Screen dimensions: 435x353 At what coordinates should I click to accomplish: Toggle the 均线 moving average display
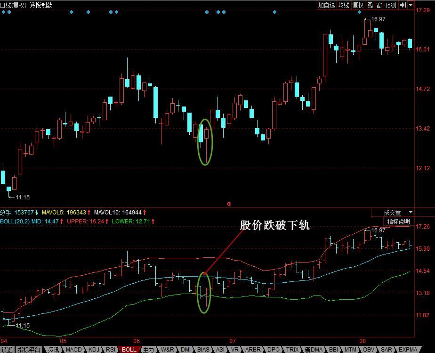(x=344, y=5)
